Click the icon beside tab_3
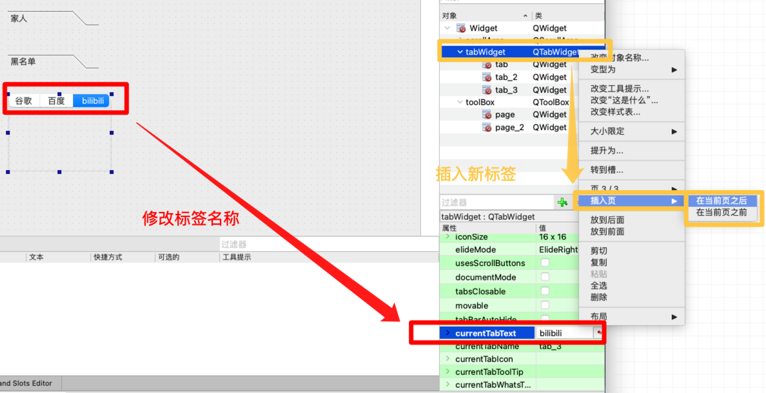 click(x=487, y=90)
